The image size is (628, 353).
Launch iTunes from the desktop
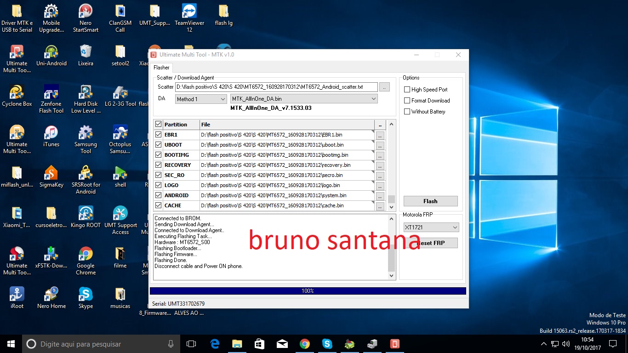pos(51,137)
